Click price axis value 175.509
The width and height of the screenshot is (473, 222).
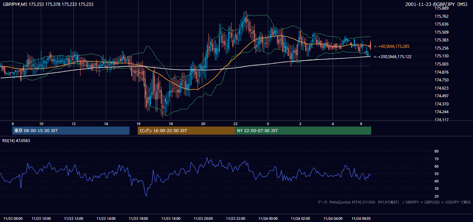pyautogui.click(x=442, y=32)
